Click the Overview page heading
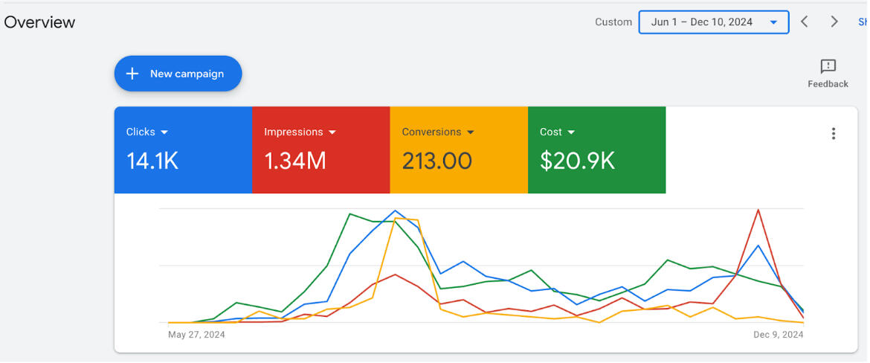Image resolution: width=870 pixels, height=363 pixels. tap(40, 22)
